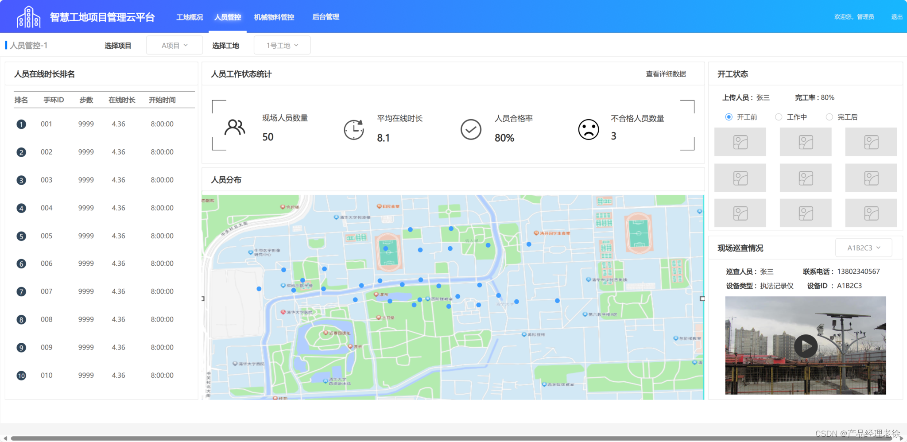The height and width of the screenshot is (442, 907).
Task: Click the unqualified personnel sad face icon
Action: (589, 129)
